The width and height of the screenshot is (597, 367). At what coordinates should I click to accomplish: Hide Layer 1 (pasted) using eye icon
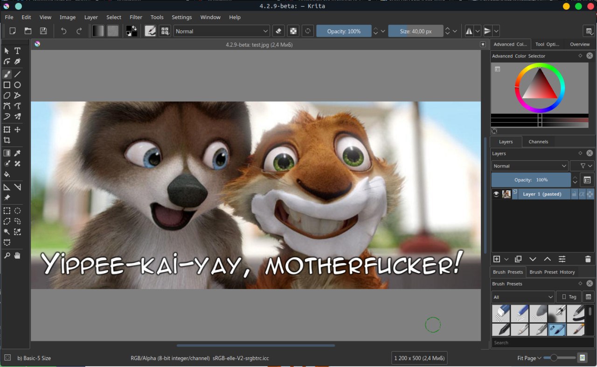(x=496, y=194)
